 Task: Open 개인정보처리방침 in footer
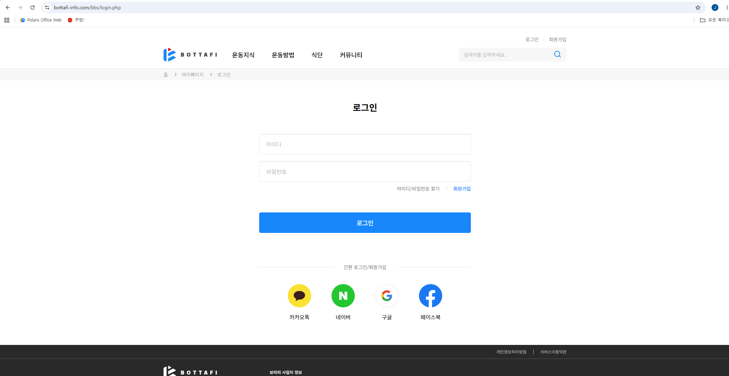(x=511, y=352)
